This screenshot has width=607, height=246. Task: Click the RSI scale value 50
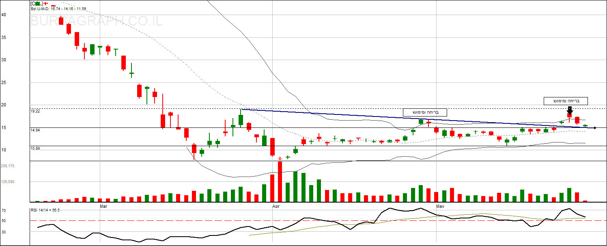pyautogui.click(x=3, y=220)
